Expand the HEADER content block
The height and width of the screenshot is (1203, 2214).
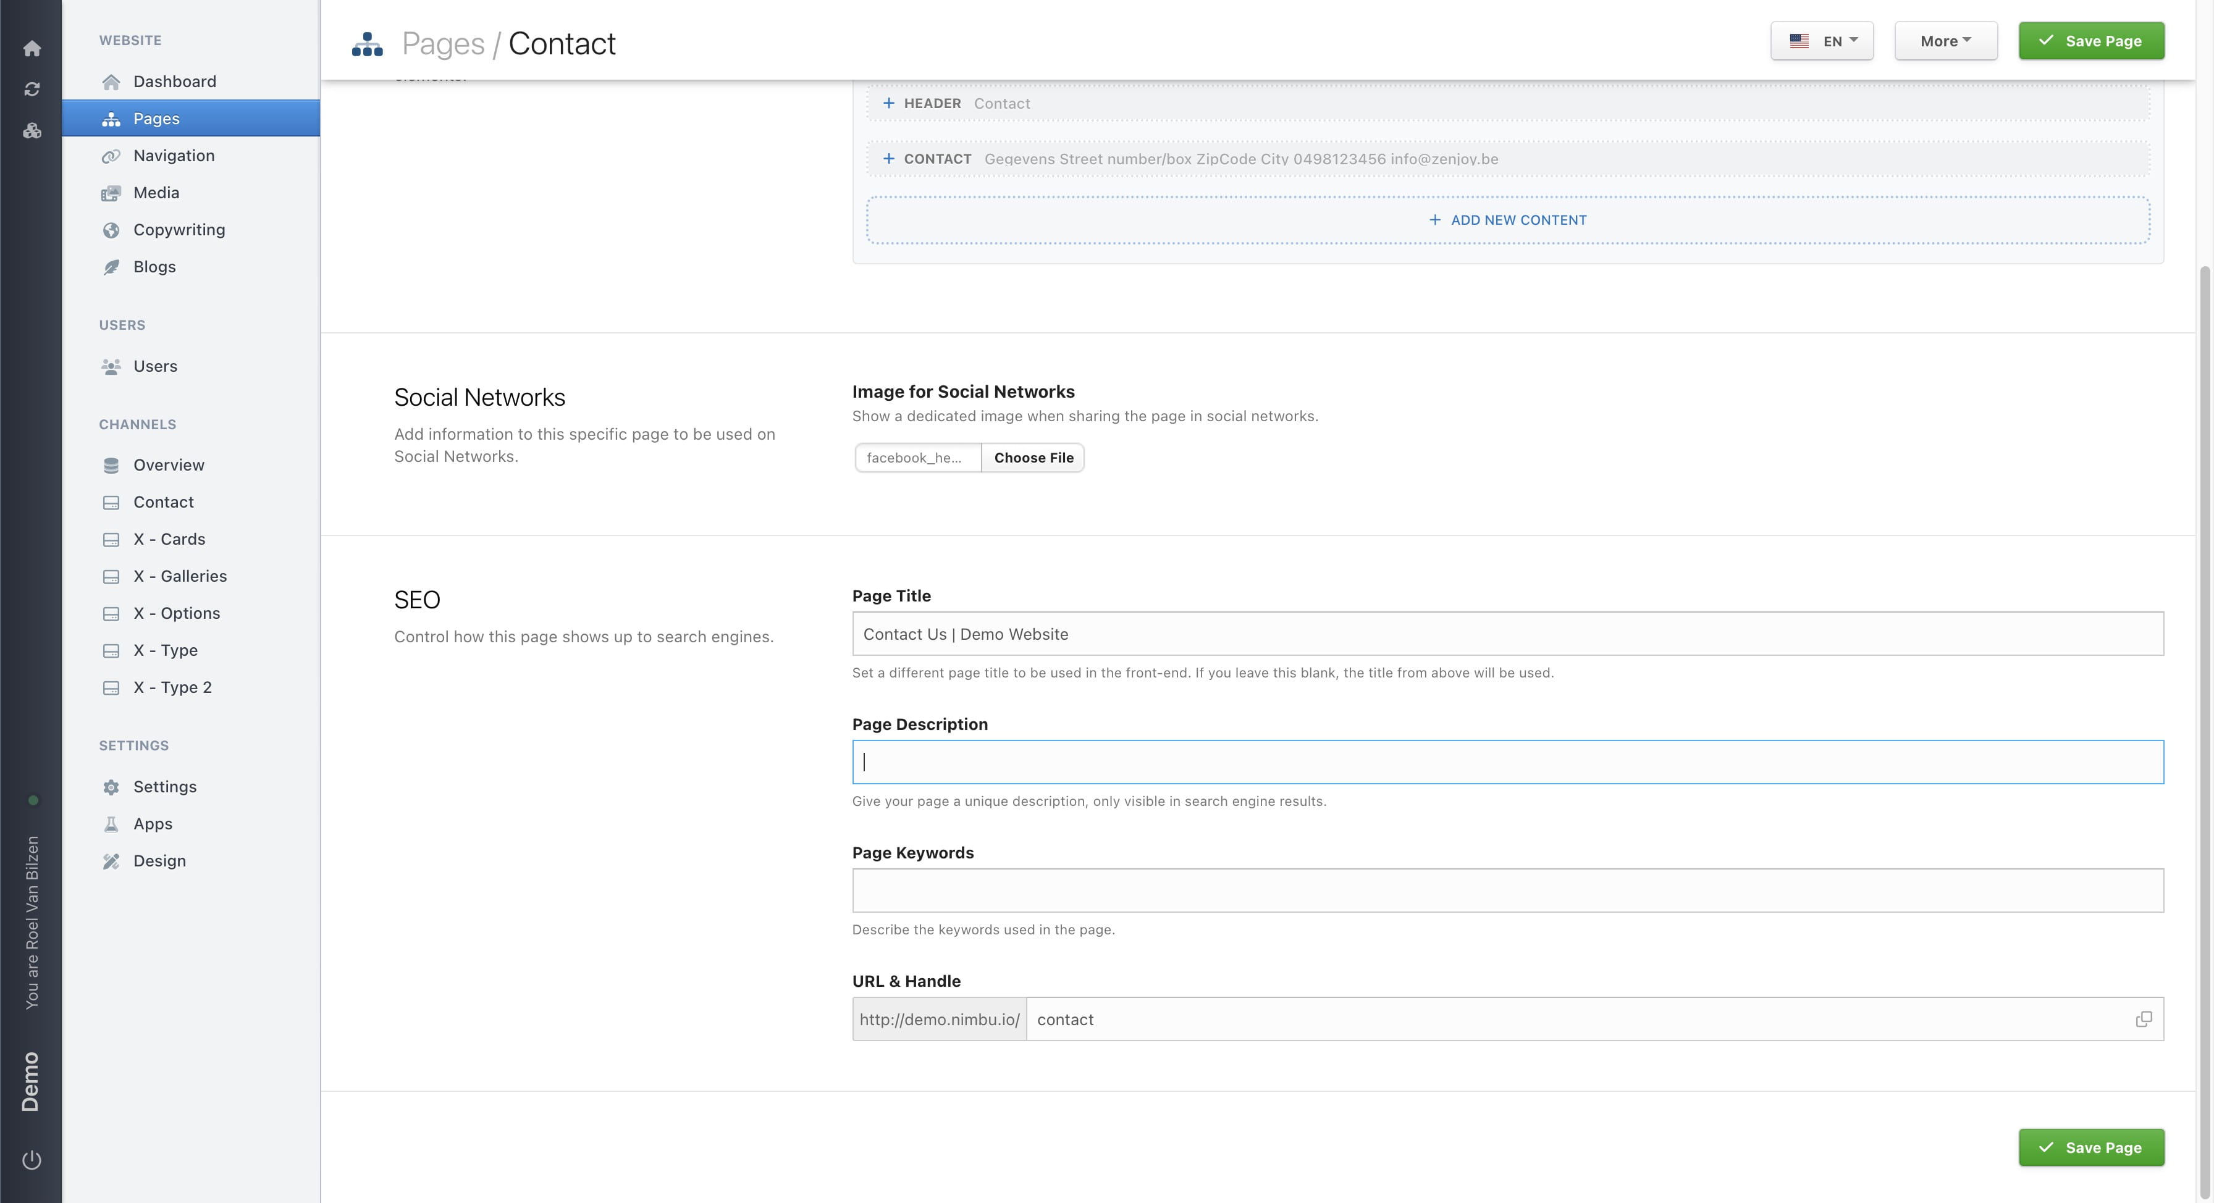coord(889,103)
